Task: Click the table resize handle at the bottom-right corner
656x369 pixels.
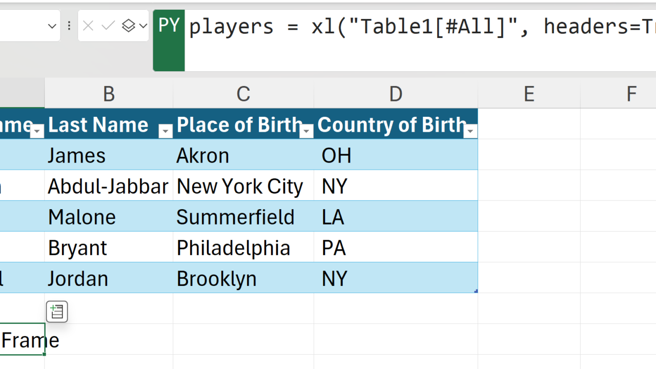Action: [x=476, y=291]
